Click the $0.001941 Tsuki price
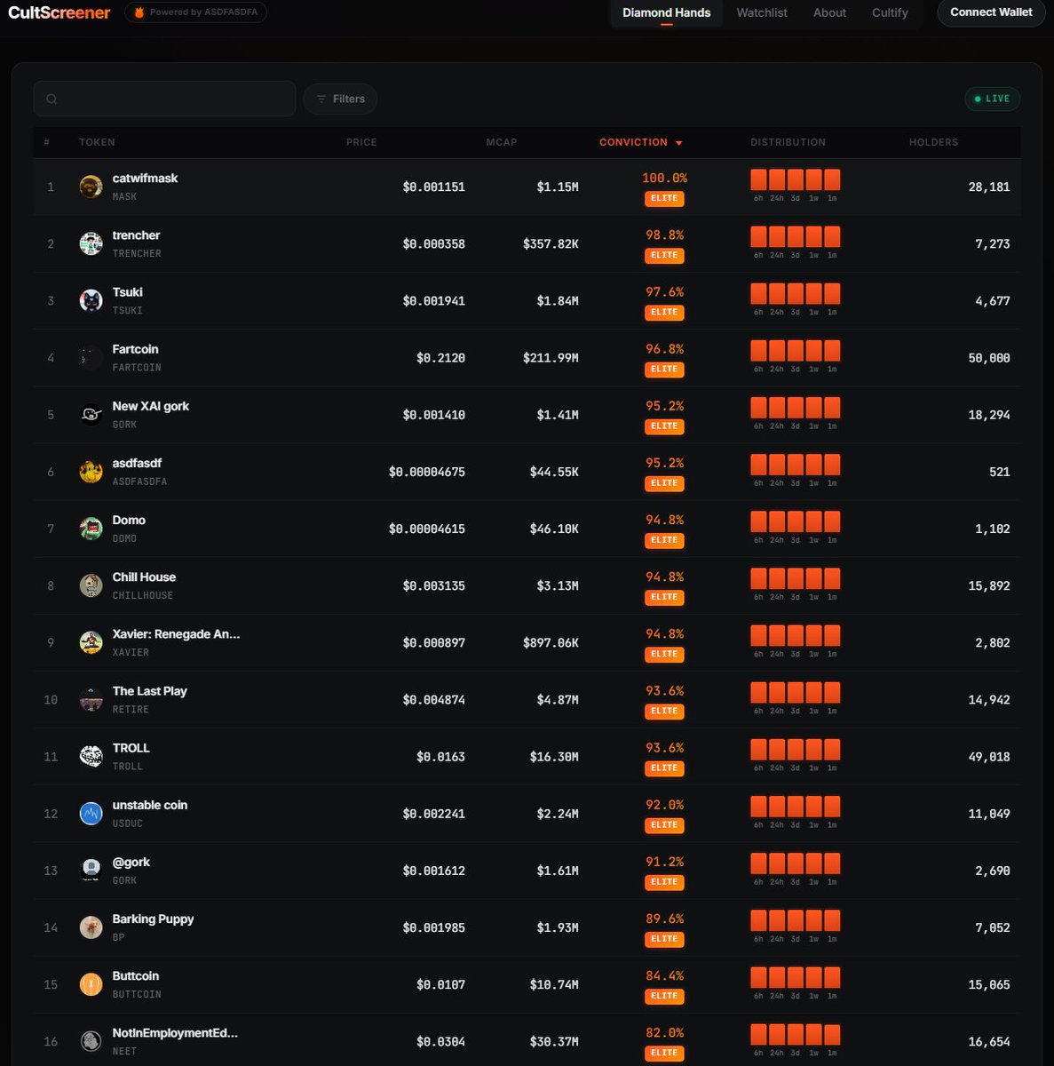This screenshot has width=1054, height=1066. tap(433, 301)
